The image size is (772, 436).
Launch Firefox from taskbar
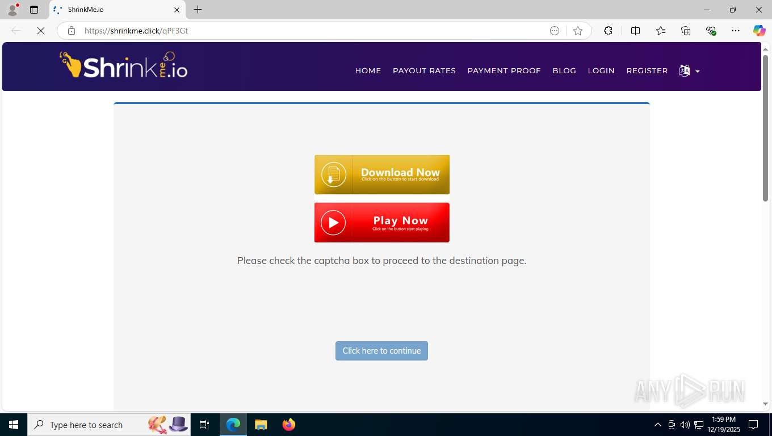(x=289, y=425)
